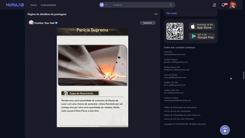Click the Honkai: Star Rail support email

click(x=175, y=85)
